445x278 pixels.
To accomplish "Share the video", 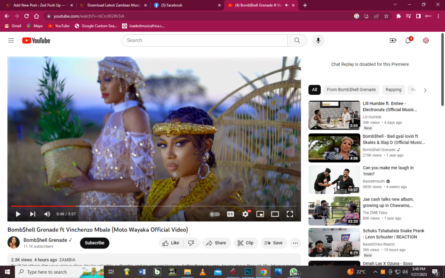I will pos(216,243).
